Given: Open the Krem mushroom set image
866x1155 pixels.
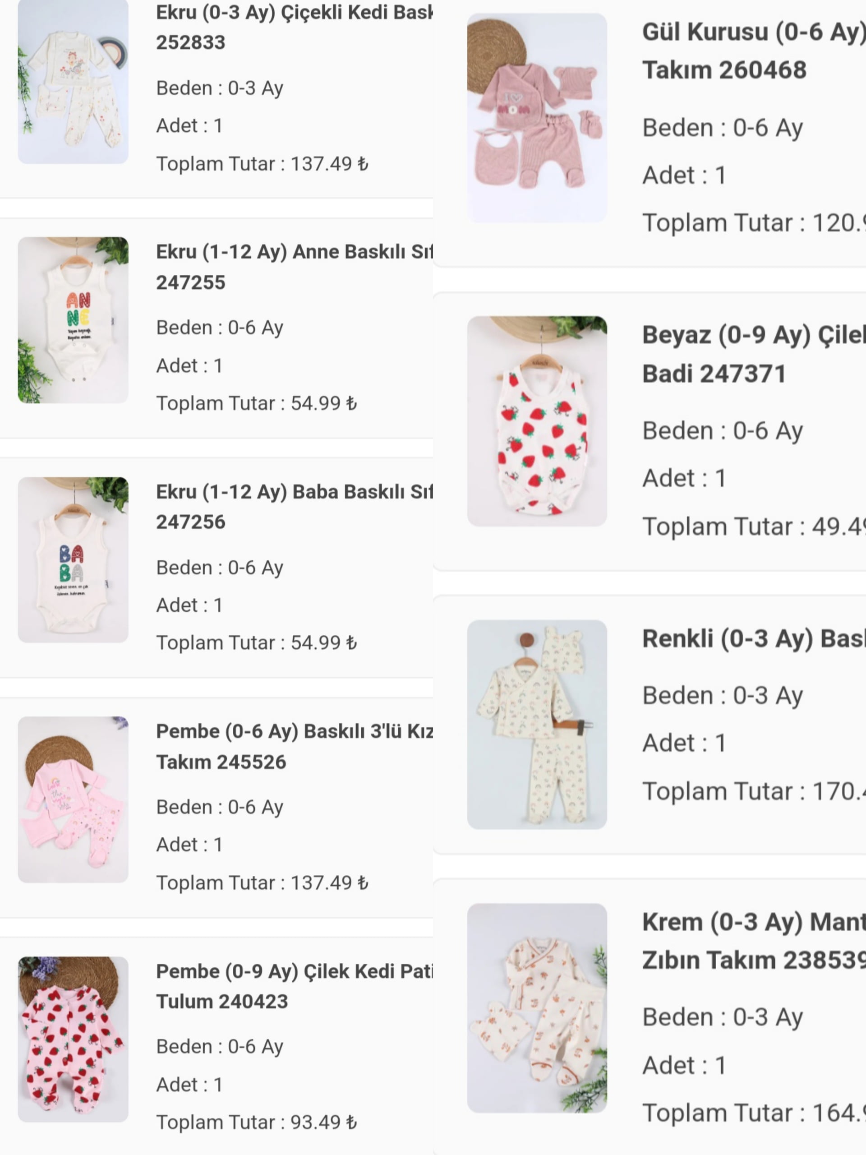Looking at the screenshot, I should (x=537, y=1008).
